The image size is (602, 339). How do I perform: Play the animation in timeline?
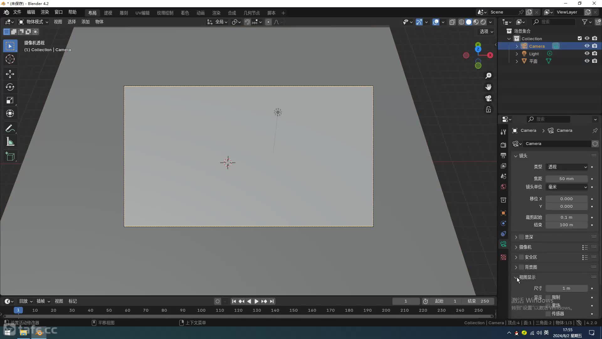(256, 301)
